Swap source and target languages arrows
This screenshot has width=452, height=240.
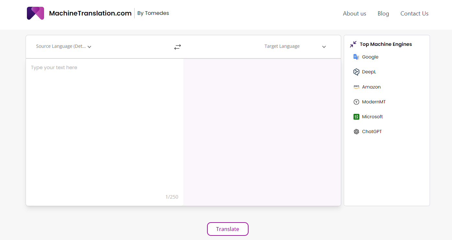tap(178, 47)
